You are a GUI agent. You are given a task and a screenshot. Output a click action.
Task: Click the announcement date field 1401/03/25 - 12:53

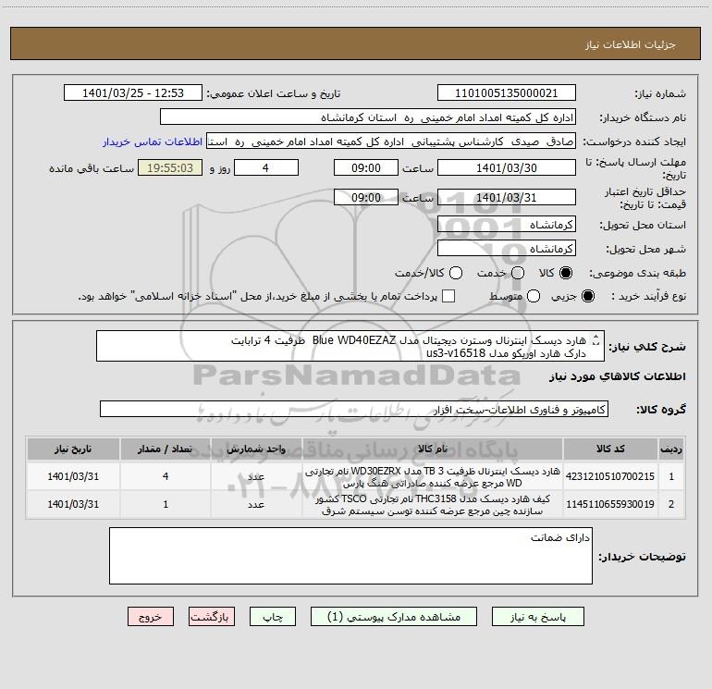[x=133, y=93]
